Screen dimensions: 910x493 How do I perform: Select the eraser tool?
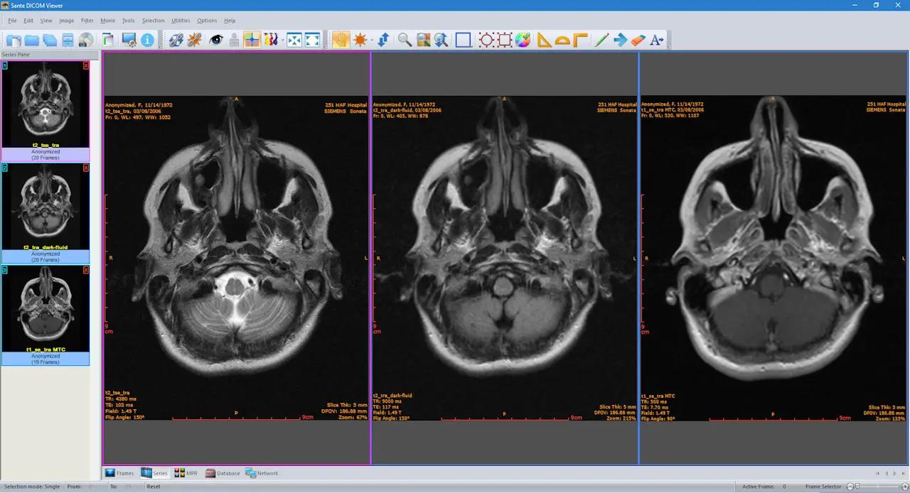[x=638, y=40]
